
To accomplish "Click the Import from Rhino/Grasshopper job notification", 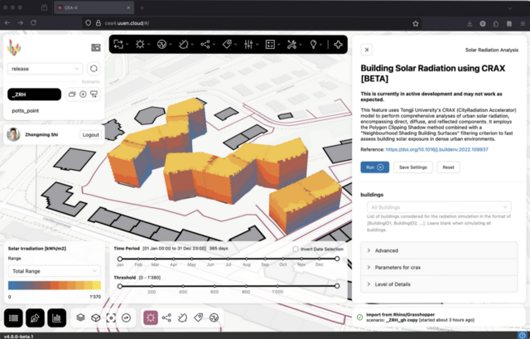I will click(x=439, y=317).
